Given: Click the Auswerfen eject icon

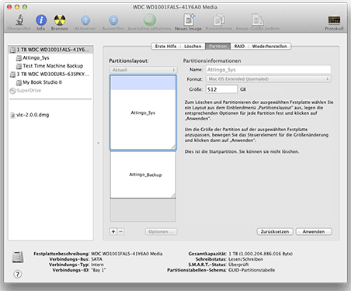Looking at the screenshot, I should click(113, 20).
